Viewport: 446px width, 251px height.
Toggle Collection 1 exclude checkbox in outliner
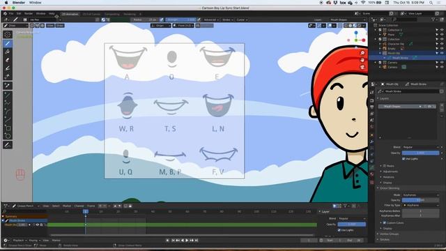point(380,30)
